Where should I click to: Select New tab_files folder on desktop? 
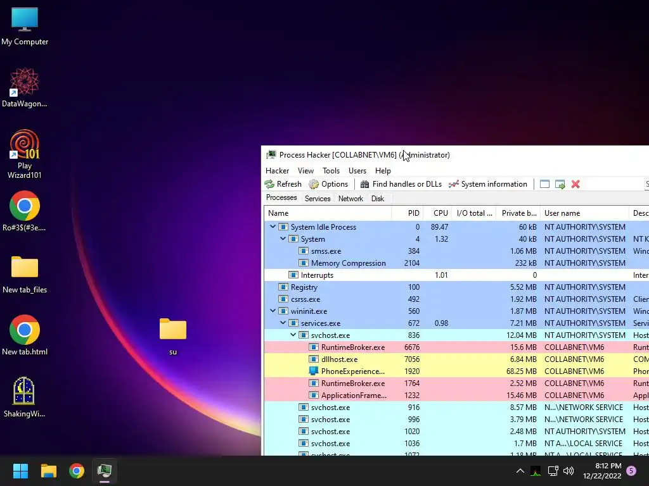tap(25, 275)
